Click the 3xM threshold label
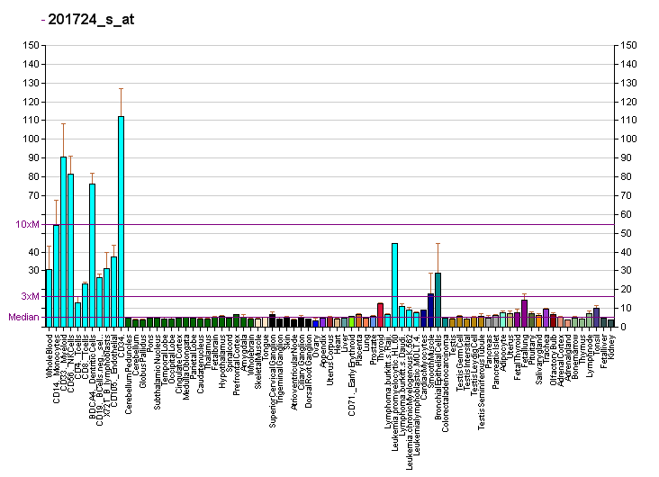659x477 pixels. point(31,296)
